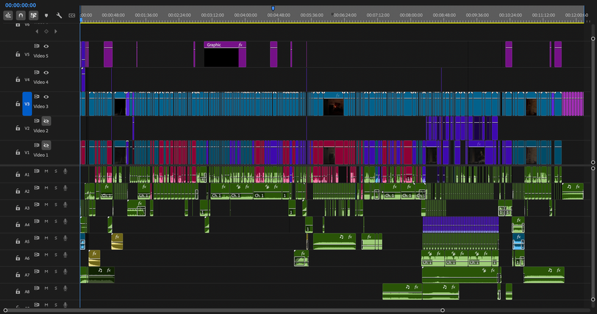This screenshot has height=314, width=597.
Task: Click left handle of horizontal zoom bar
Action: click(x=5, y=310)
